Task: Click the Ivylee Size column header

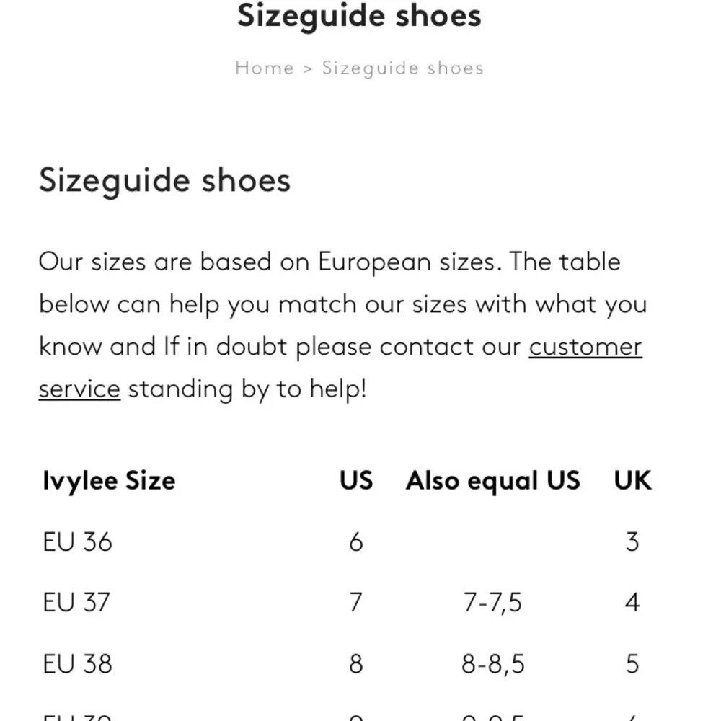Action: 109,480
